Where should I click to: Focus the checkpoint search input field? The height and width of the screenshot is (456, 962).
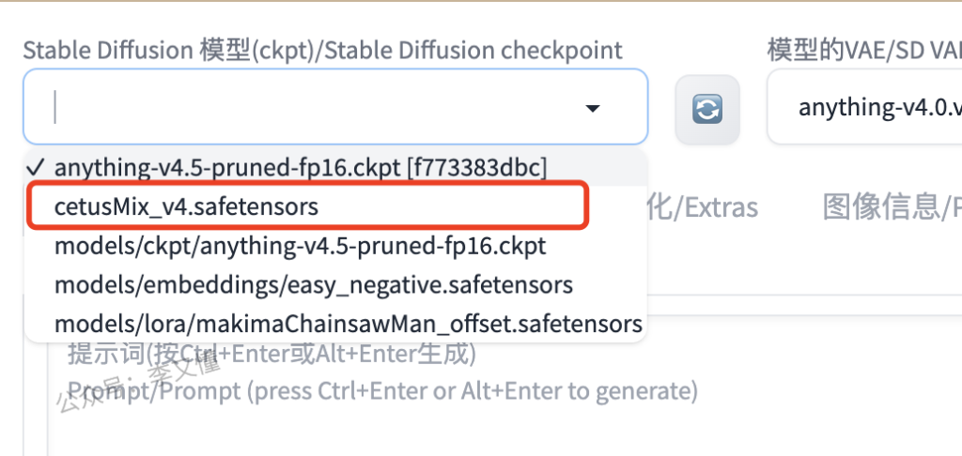click(x=310, y=108)
